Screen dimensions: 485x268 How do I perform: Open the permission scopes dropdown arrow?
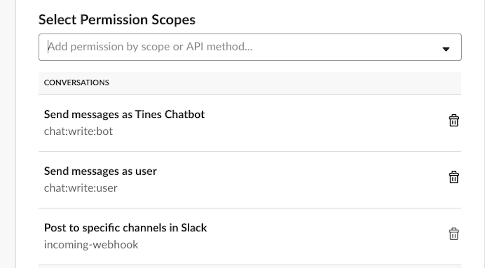446,49
